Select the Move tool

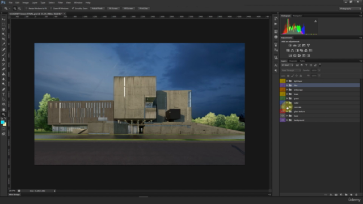pyautogui.click(x=3, y=19)
